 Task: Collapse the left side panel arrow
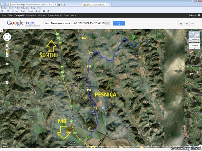(x=1, y=31)
